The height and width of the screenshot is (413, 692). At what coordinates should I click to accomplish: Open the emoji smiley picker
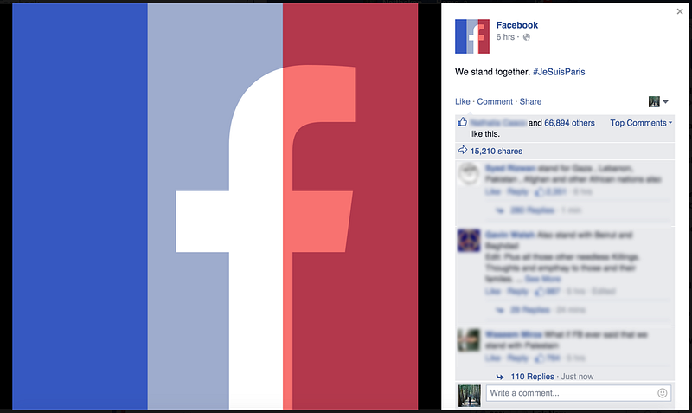(x=662, y=393)
